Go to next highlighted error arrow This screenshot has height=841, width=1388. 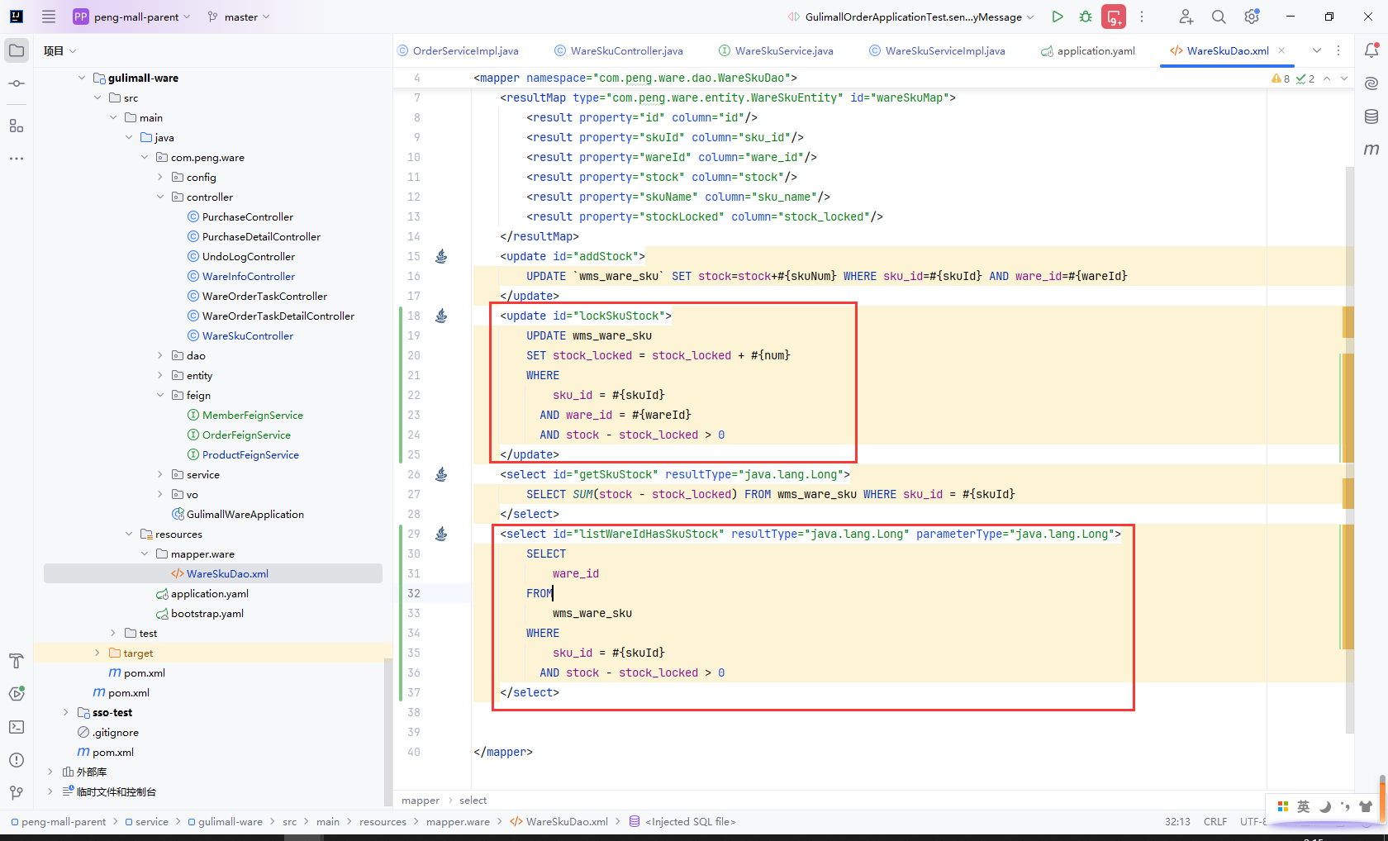point(1344,78)
